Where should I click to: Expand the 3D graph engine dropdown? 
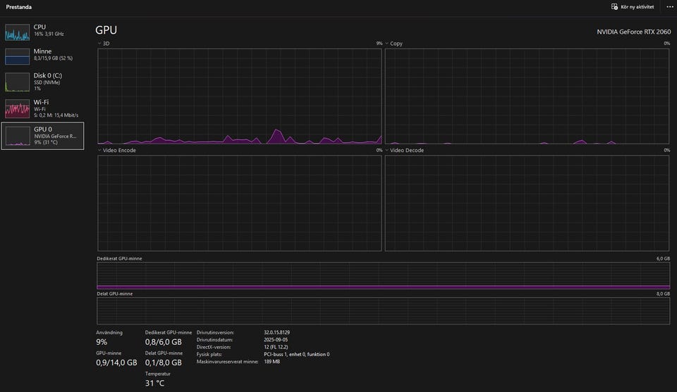pyautogui.click(x=100, y=44)
